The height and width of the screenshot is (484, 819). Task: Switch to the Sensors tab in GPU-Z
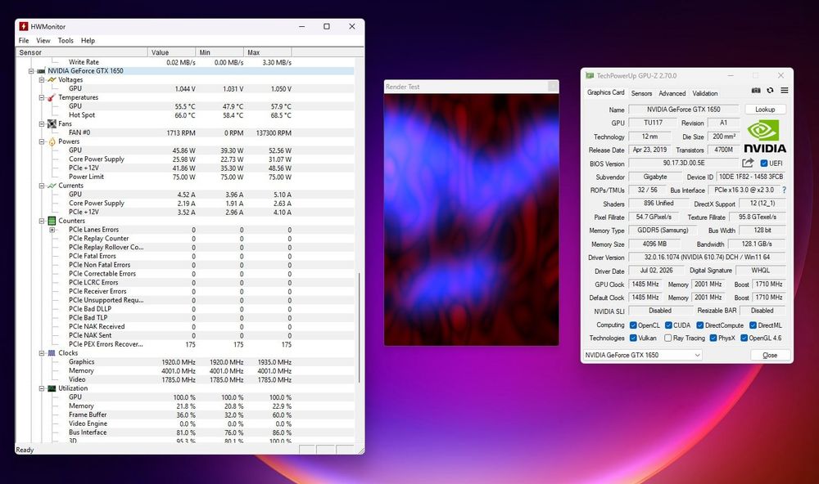click(641, 93)
